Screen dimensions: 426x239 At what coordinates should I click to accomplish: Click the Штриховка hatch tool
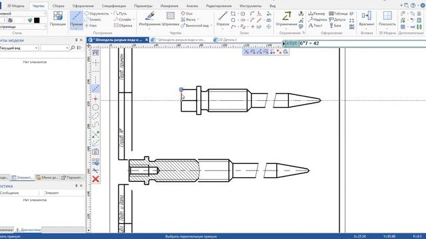point(170,19)
